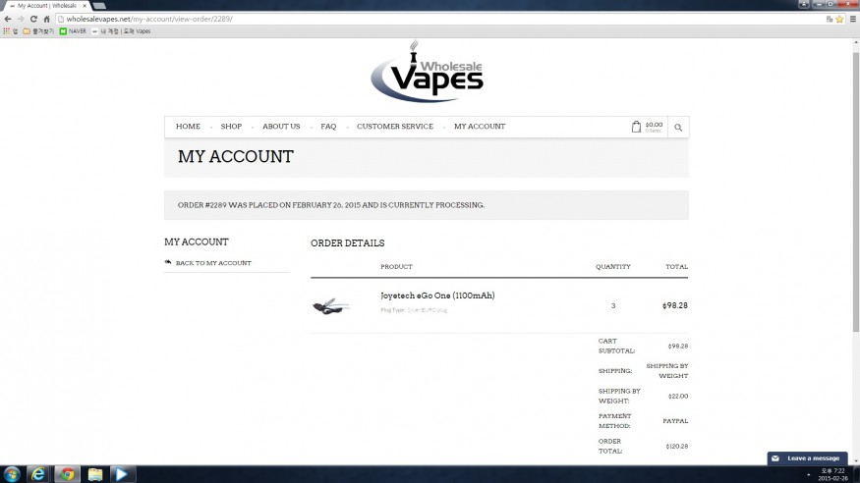Click Back to My Account link
The image size is (860, 483).
213,263
